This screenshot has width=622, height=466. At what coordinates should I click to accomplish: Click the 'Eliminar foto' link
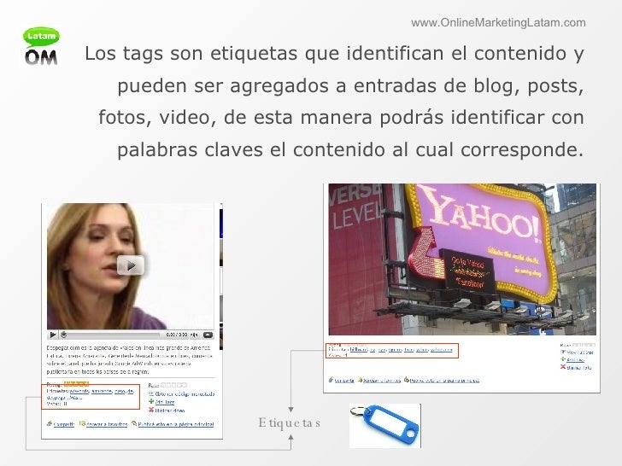click(x=579, y=368)
